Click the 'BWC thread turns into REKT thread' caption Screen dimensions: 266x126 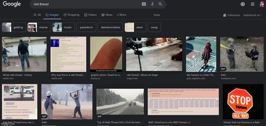click(x=171, y=122)
